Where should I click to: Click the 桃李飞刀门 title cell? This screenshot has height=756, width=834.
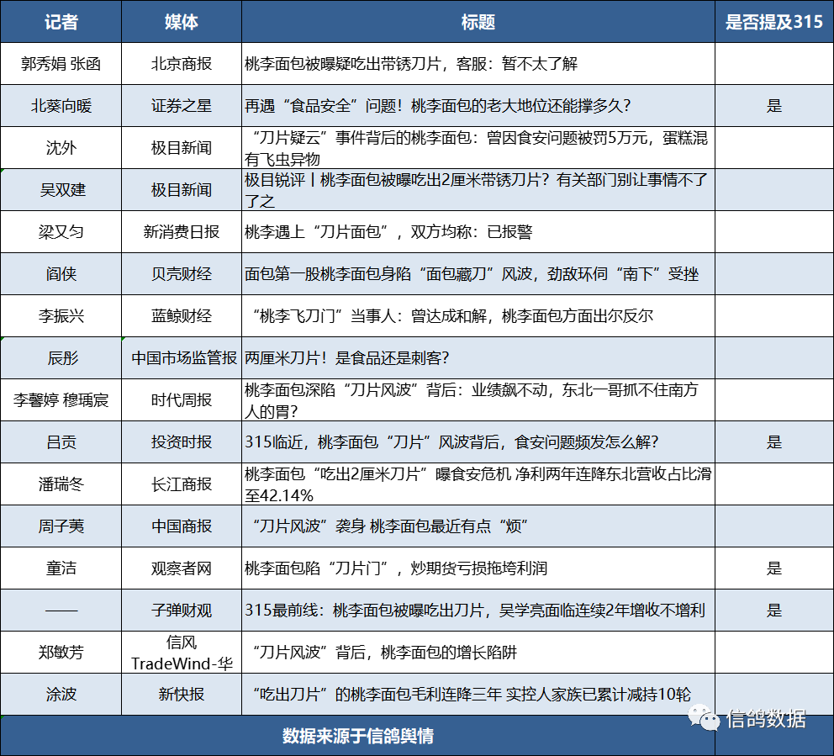pos(478,316)
